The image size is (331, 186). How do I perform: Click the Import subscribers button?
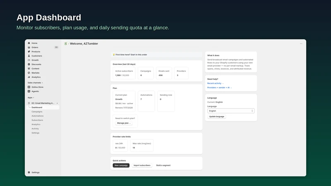coord(142,165)
